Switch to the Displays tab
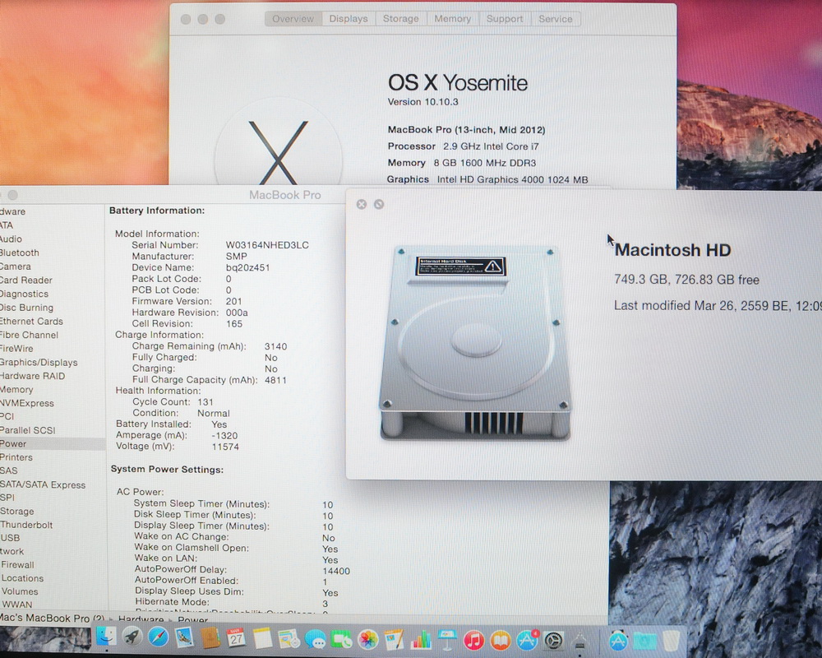 click(x=349, y=19)
